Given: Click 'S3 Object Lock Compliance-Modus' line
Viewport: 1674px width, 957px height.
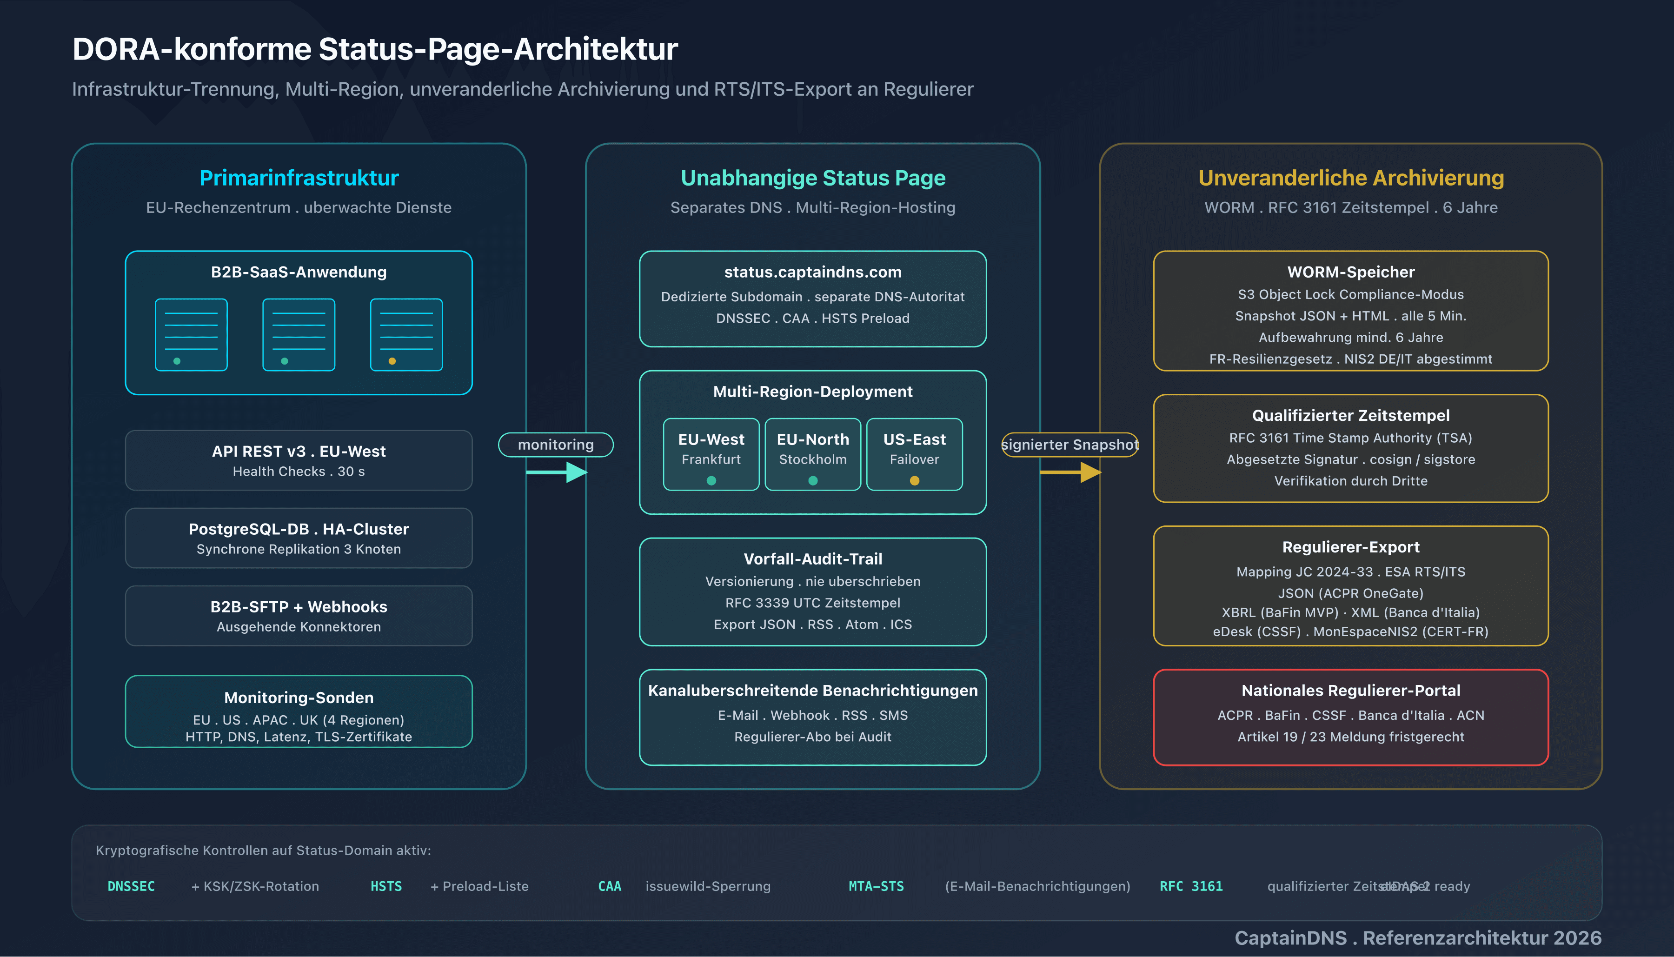Looking at the screenshot, I should click(x=1351, y=294).
